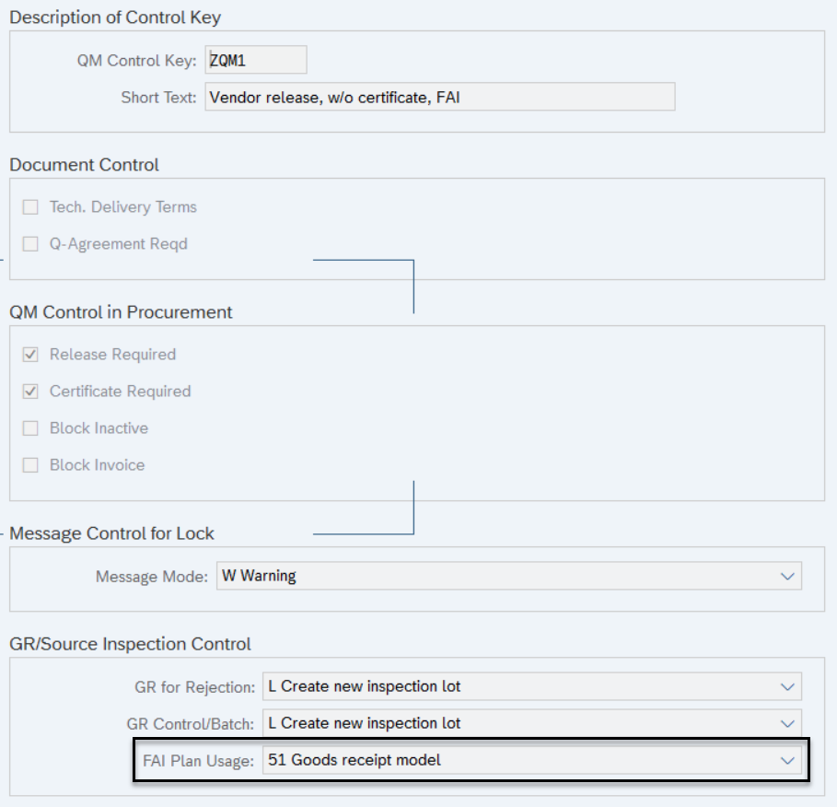Toggle the Block Invoice checkbox
This screenshot has height=807, width=837.
(x=29, y=464)
